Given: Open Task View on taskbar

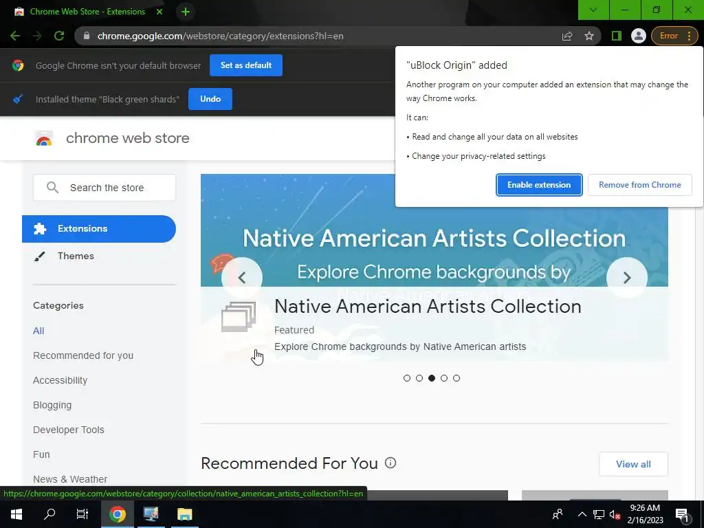Looking at the screenshot, I should 82,514.
